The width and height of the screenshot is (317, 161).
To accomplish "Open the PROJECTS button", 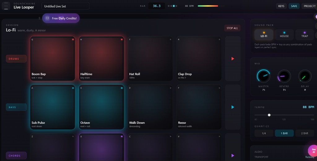I will (309, 6).
